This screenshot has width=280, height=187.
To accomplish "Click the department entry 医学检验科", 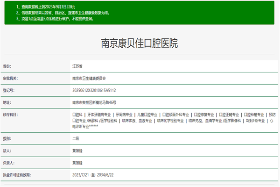I will coord(109,121).
